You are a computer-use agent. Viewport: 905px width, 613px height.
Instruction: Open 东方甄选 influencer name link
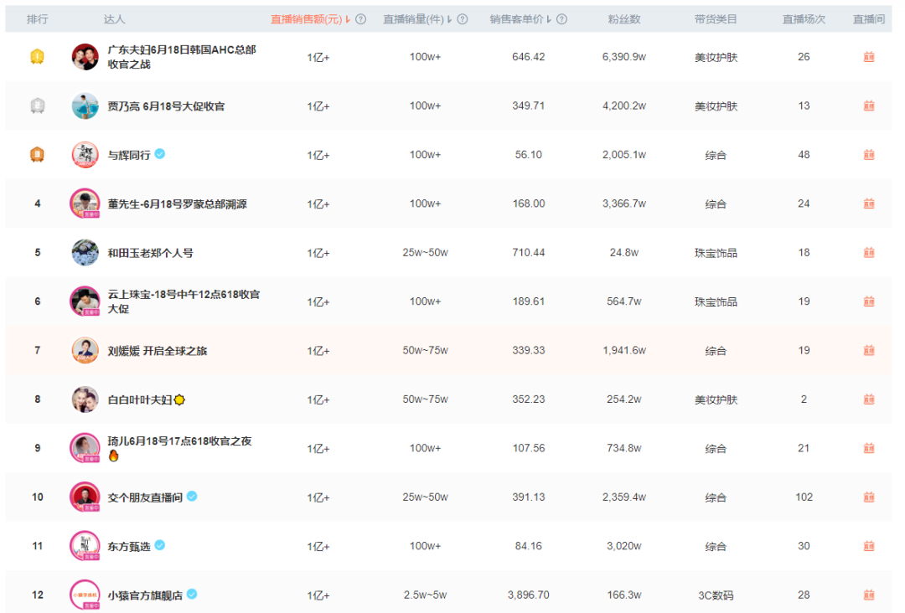(x=129, y=546)
